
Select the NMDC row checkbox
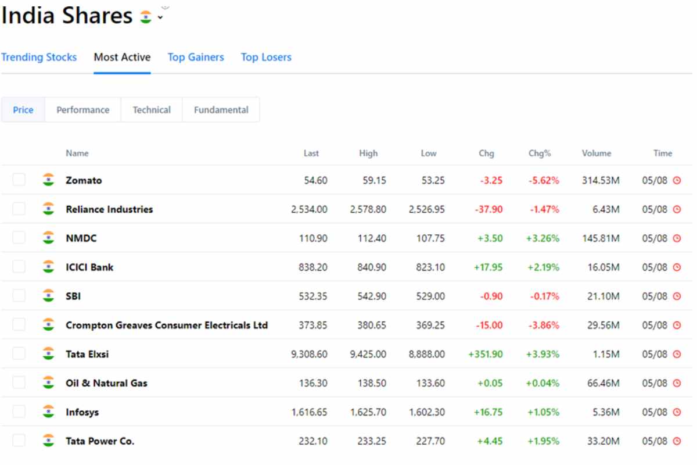(x=19, y=238)
